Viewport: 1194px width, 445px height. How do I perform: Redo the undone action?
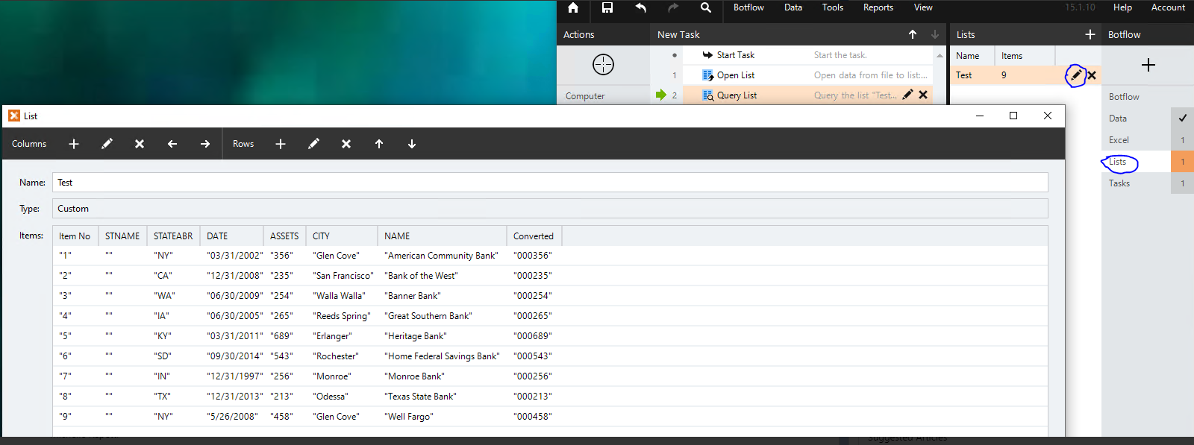(x=673, y=7)
